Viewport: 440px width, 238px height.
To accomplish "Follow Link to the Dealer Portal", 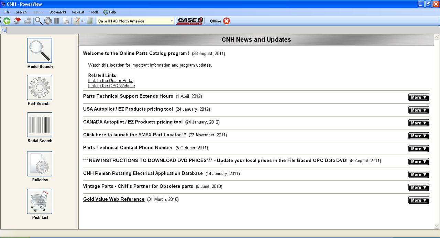I will pos(111,81).
